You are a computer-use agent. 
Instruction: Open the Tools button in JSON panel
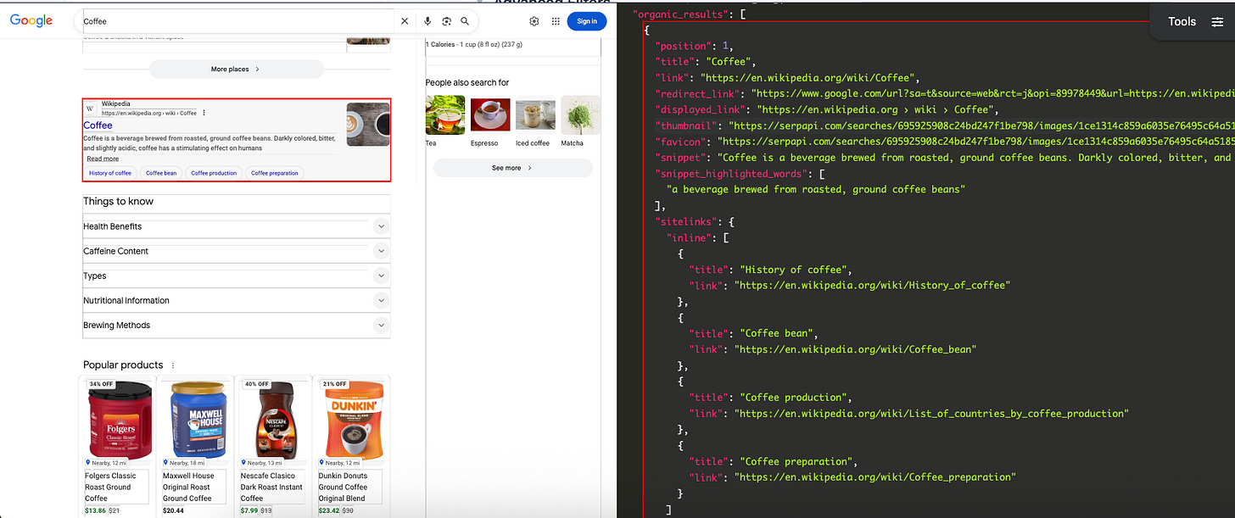[1182, 22]
